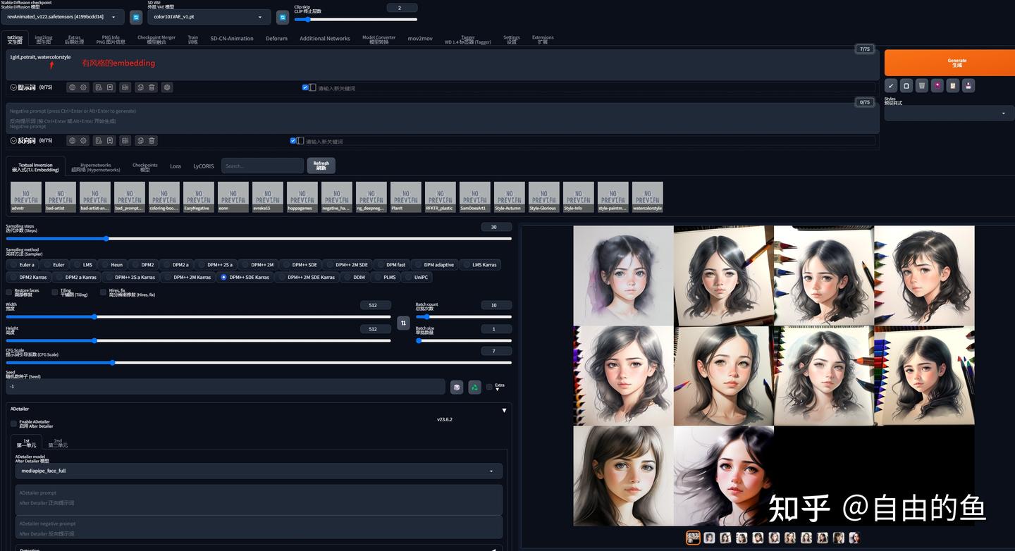Click the SD VAE refresh icon
The image size is (1015, 551).
pos(283,17)
